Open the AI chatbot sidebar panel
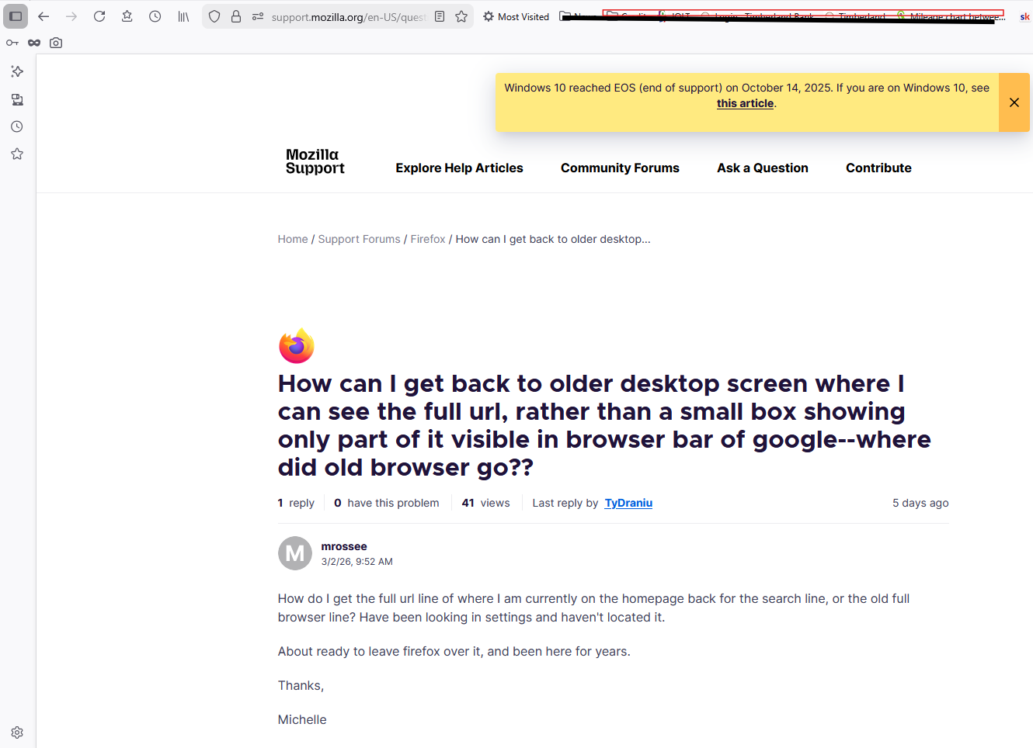 click(17, 71)
